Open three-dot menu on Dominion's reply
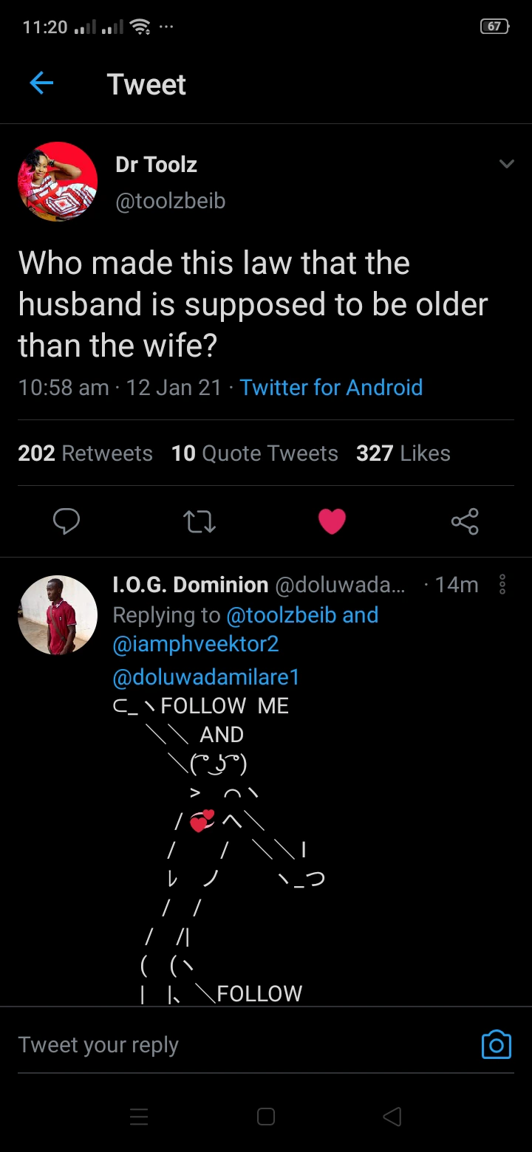Viewport: 532px width, 1152px height. pos(502,584)
